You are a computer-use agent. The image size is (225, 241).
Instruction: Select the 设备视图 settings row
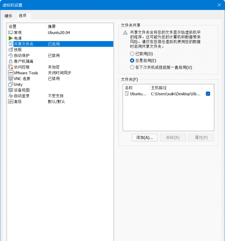tap(61, 90)
